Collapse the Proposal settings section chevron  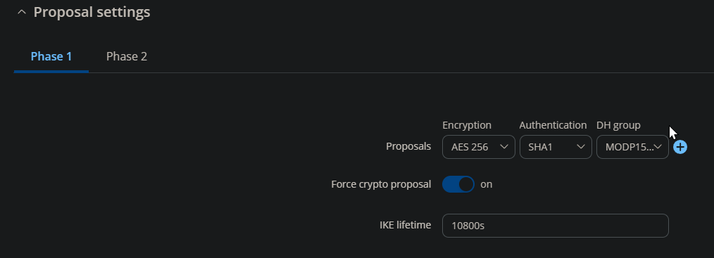click(x=21, y=12)
